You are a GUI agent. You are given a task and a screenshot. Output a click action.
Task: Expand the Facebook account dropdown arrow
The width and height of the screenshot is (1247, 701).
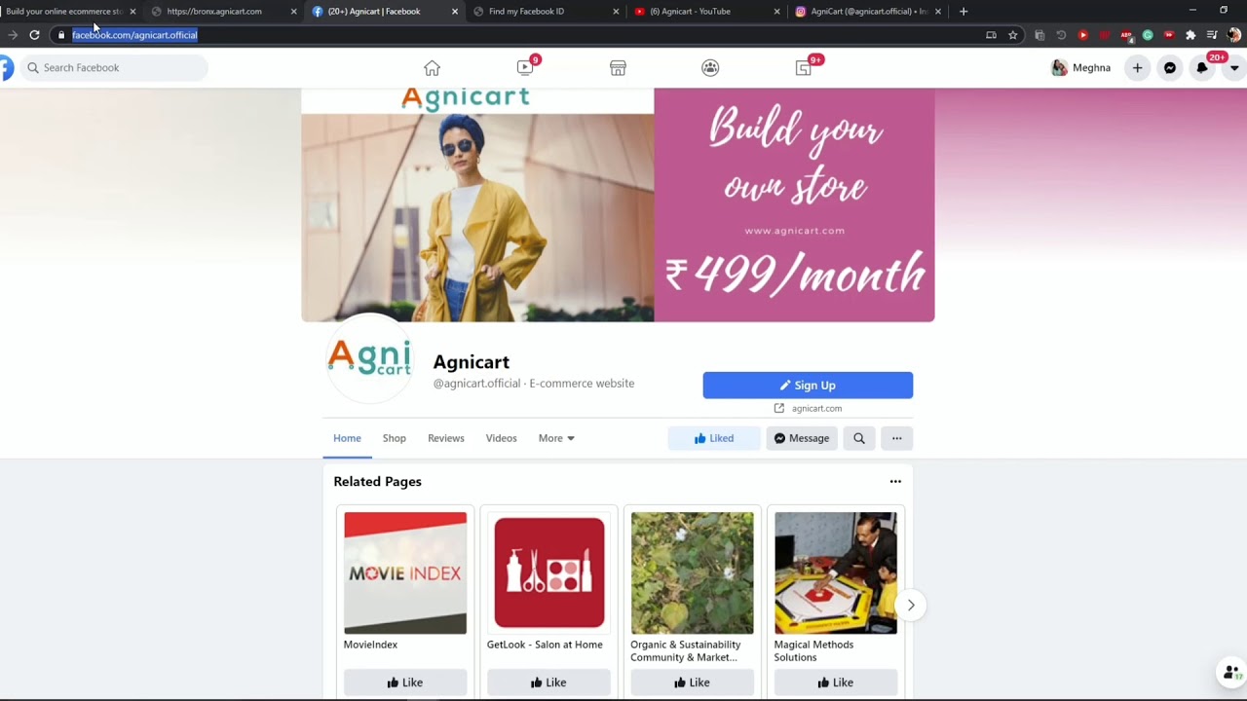(x=1234, y=68)
